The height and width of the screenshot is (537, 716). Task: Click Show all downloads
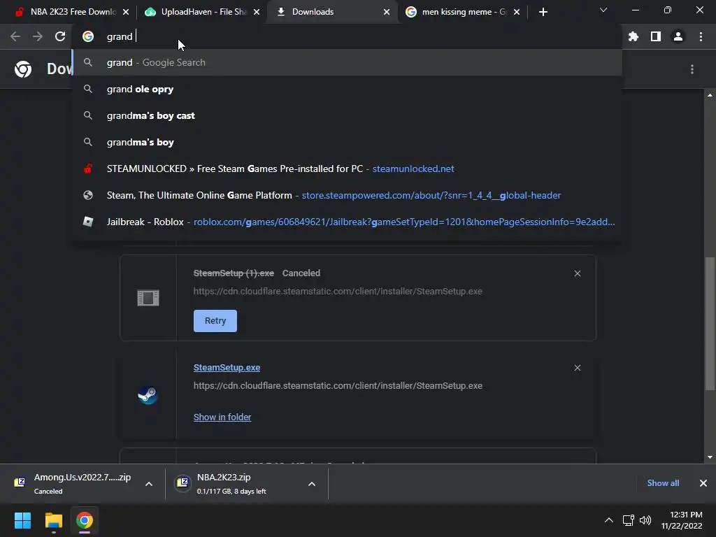click(663, 483)
